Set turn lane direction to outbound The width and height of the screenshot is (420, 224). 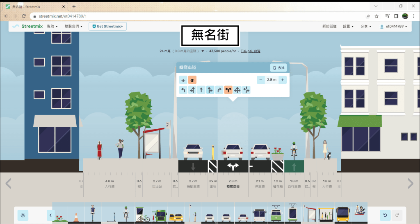(192, 80)
